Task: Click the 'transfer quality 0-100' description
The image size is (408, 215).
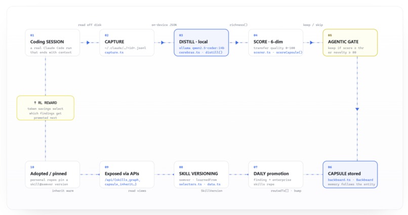Action: click(274, 48)
